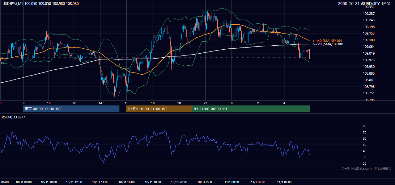Image resolution: width=395 pixels, height=185 pixels.
Task: Click the '11/1 04:00' time axis label
Action: [284, 182]
